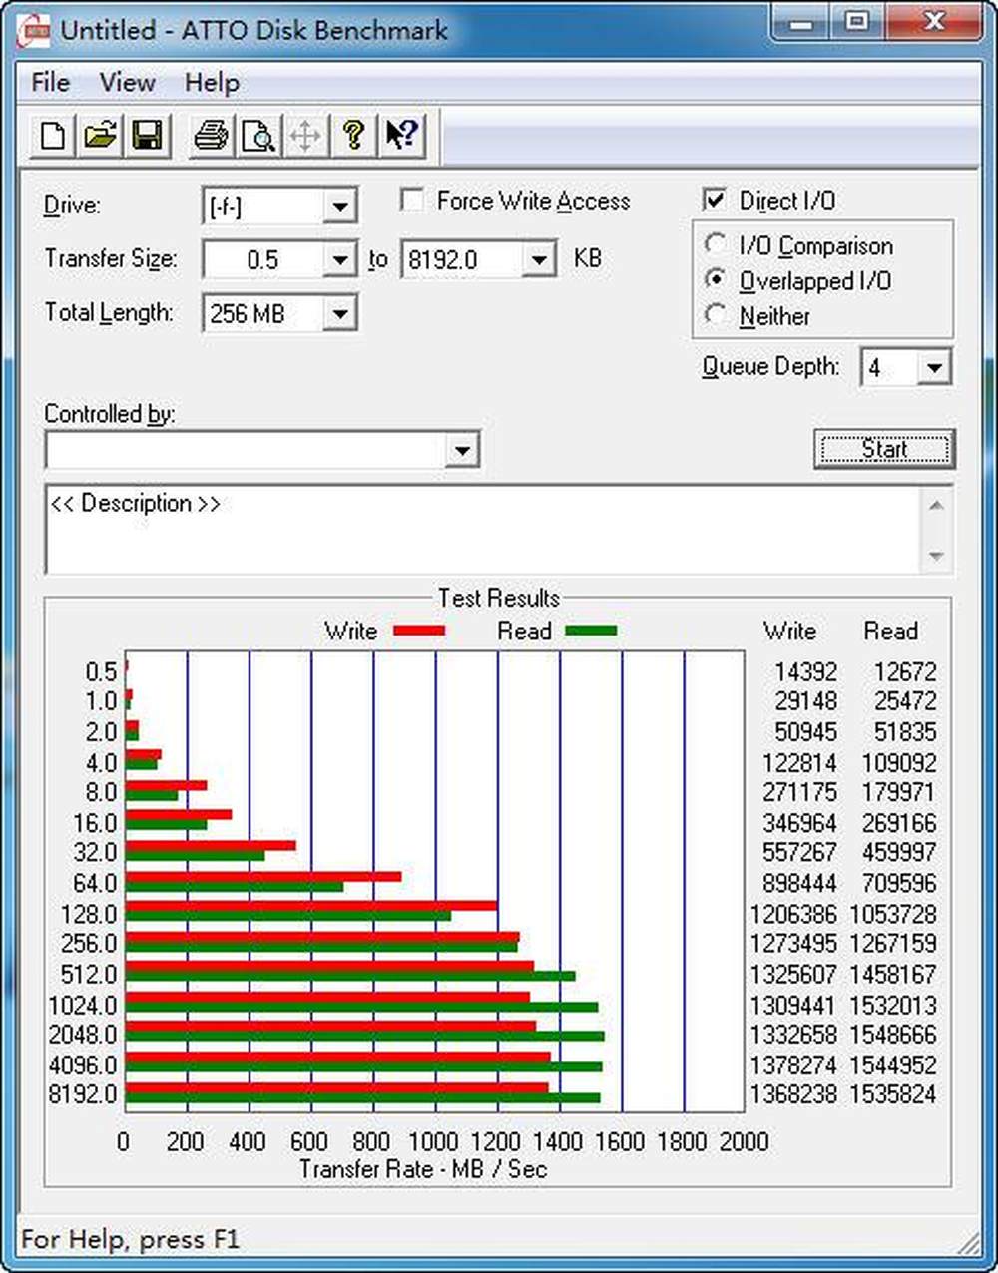The image size is (998, 1273).
Task: Open a saved benchmark file via toolbar
Action: point(100,135)
